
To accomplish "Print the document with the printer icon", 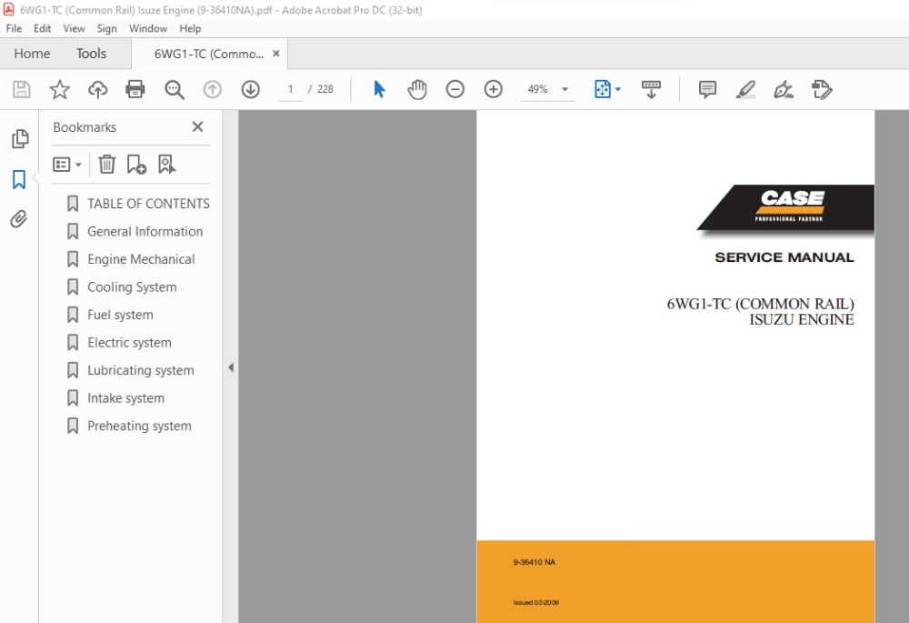I will 135,89.
